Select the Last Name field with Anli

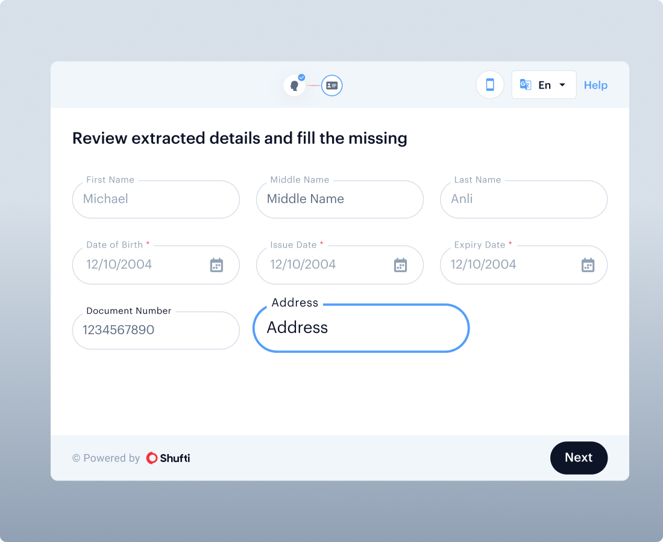coord(523,199)
